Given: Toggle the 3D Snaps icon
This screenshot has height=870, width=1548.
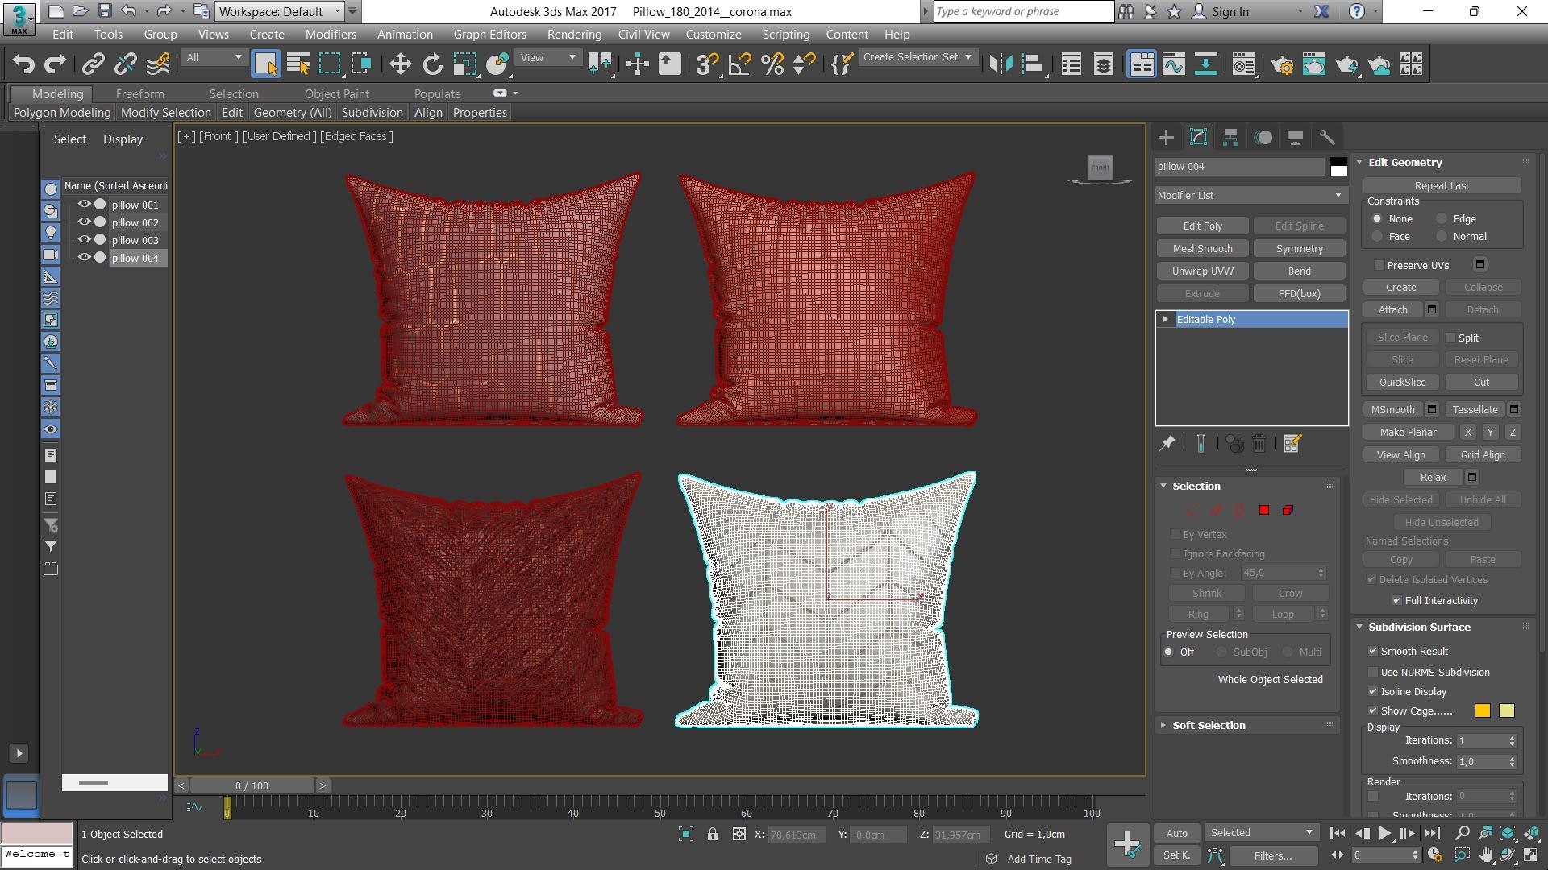Looking at the screenshot, I should [707, 64].
